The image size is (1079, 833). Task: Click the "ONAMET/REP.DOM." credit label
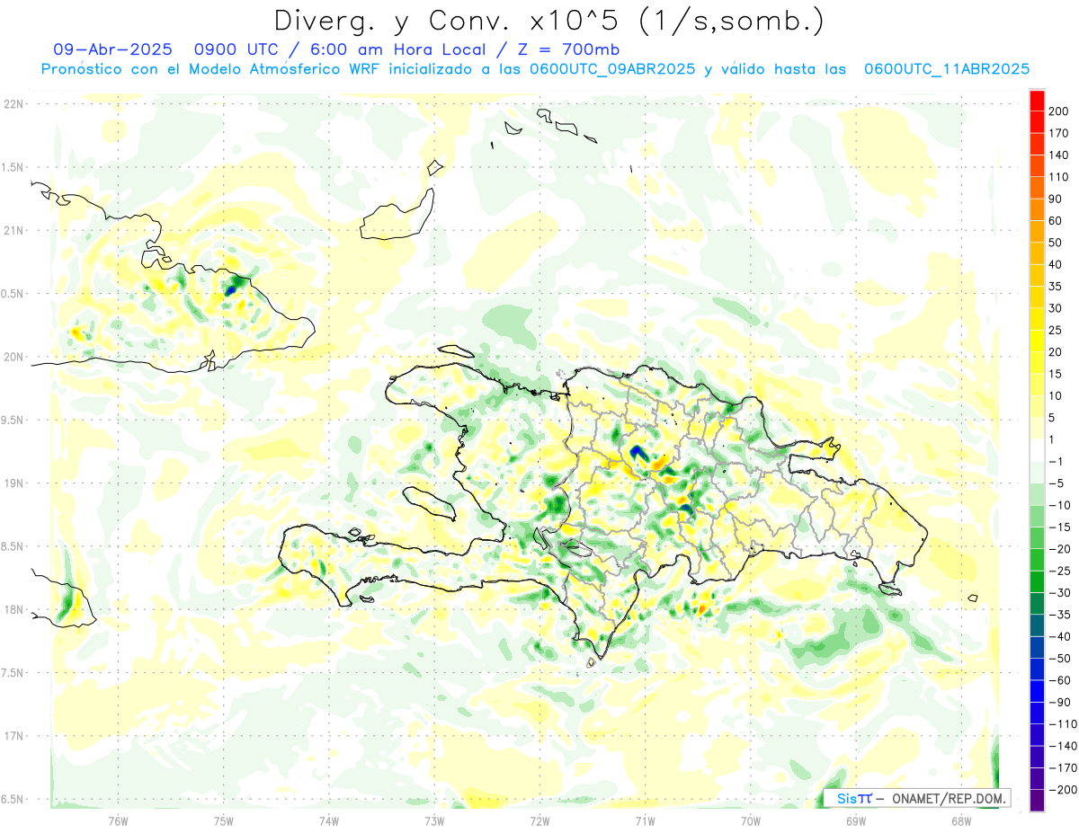pos(949,798)
